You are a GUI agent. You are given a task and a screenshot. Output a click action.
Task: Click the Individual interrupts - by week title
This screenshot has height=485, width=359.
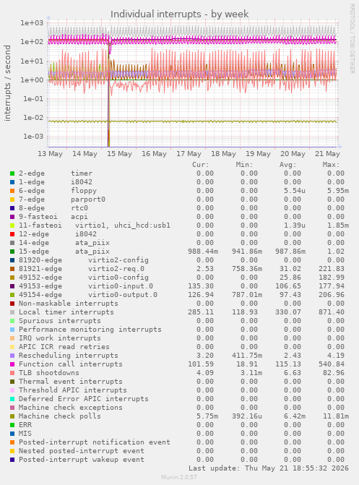click(179, 14)
